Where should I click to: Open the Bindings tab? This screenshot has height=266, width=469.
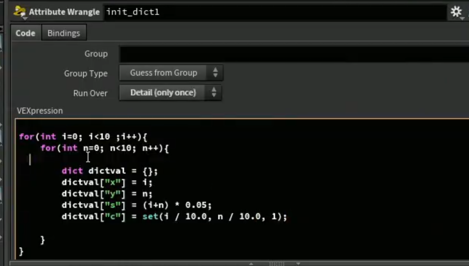tap(64, 33)
